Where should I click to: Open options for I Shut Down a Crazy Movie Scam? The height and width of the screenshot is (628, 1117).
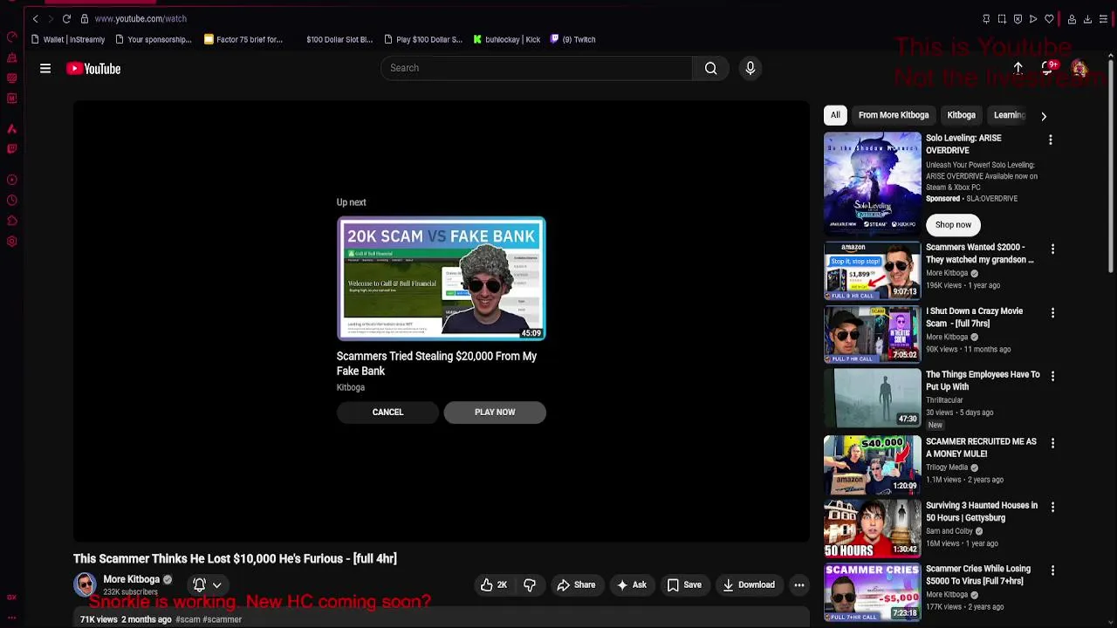[1052, 312]
